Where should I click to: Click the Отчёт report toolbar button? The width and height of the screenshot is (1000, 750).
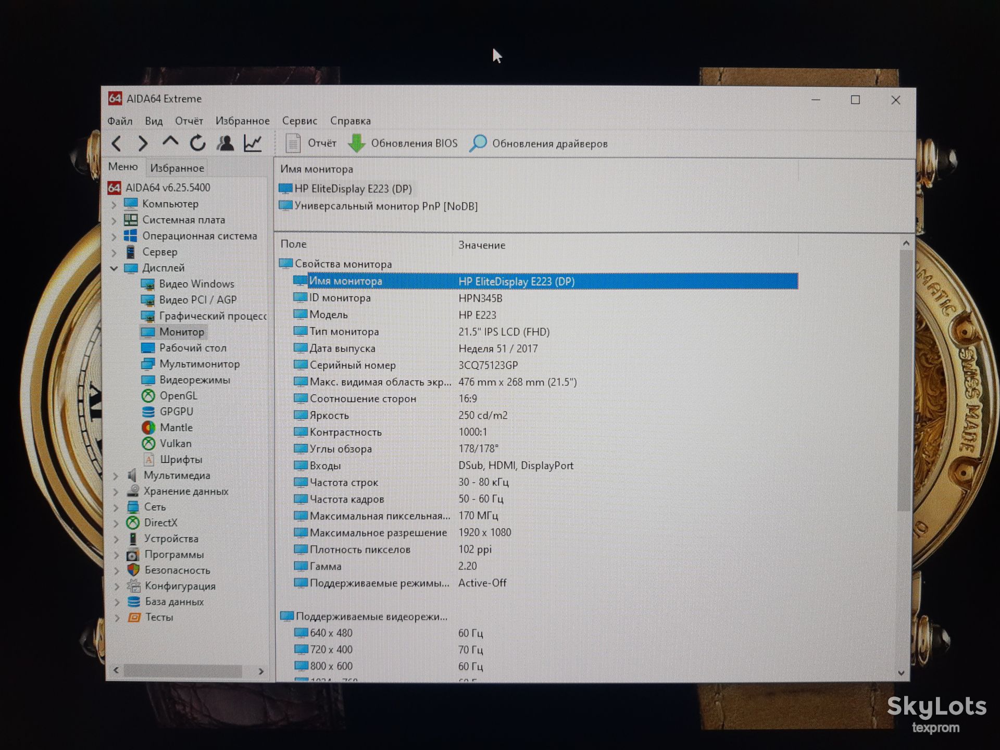click(311, 143)
